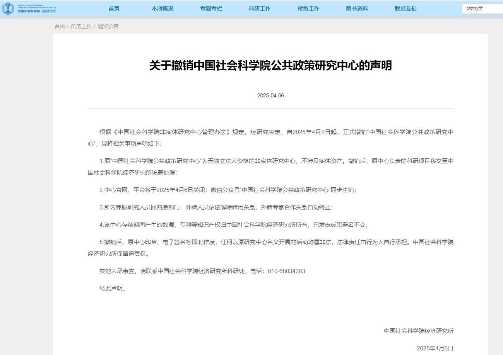Image resolution: width=503 pixels, height=355 pixels.
Task: Click the announcement headline about 撤销公共政策研究中心
Action: click(270, 65)
